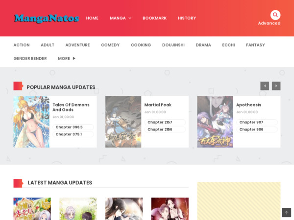Select the COMEDY genre

pos(110,45)
